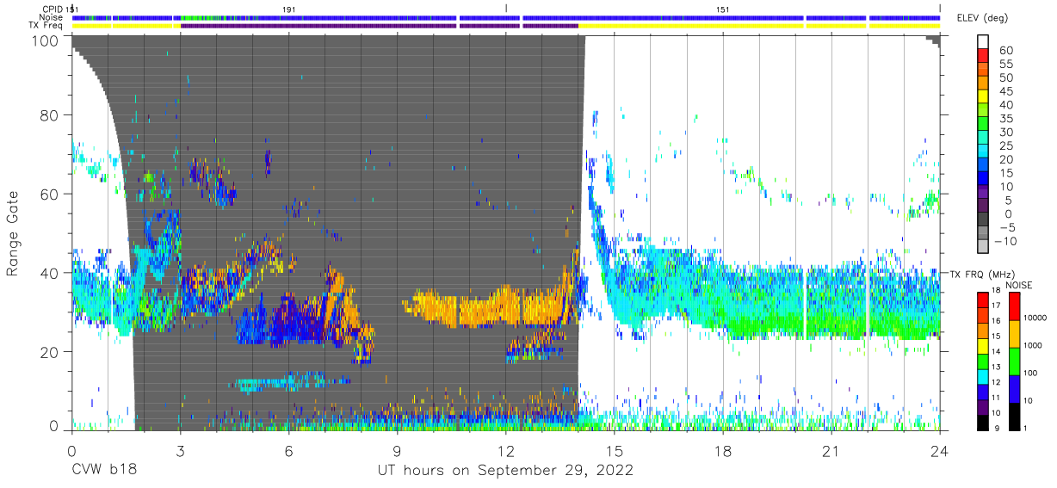Click the white top segment of the ELEV colorbar
Image resolution: width=1057 pixels, height=488 pixels.
coord(985,42)
